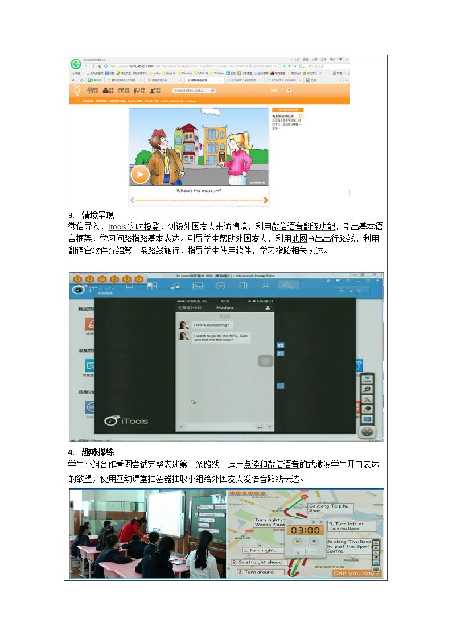452x639 pixels.
Task: Click the underlined 翻译官软件 text
Action: click(x=88, y=250)
